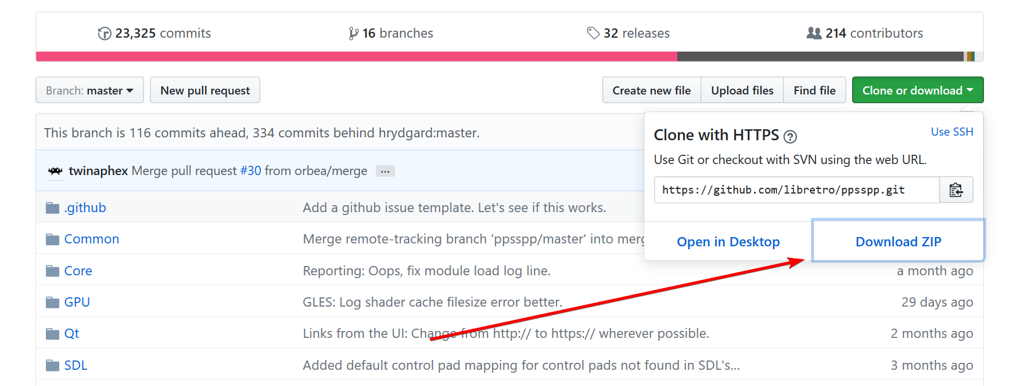This screenshot has width=1020, height=386.
Task: Click the help question mark icon
Action: 790,137
